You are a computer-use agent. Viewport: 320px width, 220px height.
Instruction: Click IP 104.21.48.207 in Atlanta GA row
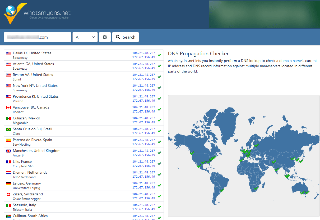pos(144,64)
